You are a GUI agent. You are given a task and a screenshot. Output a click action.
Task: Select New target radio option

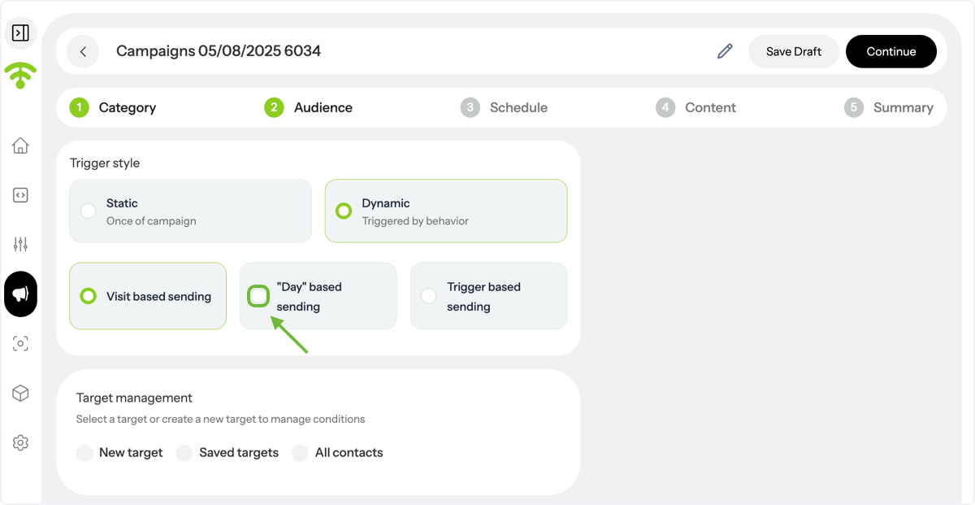[84, 453]
